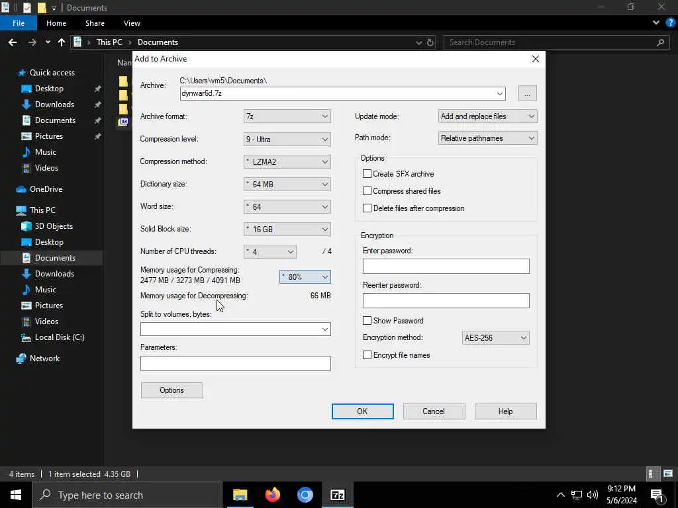Focus the Parameters text field
The width and height of the screenshot is (678, 508).
click(235, 363)
